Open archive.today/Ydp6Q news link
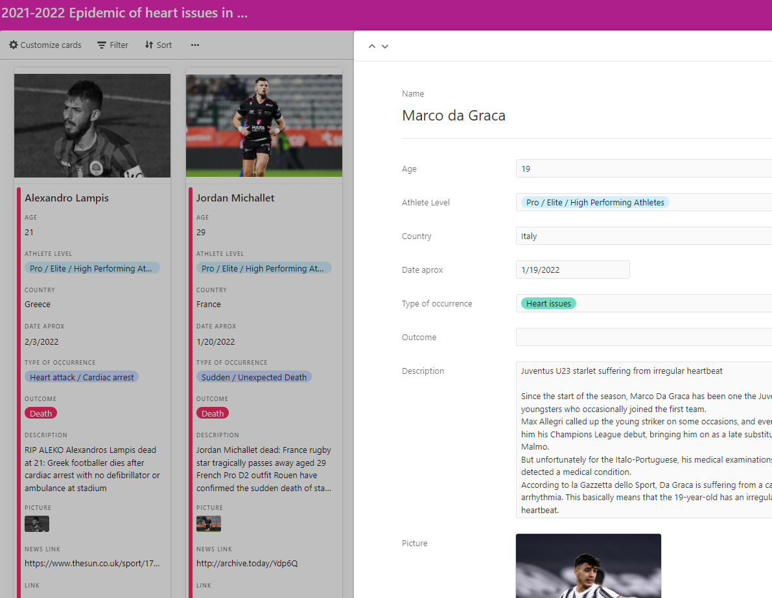This screenshot has height=598, width=772. point(247,563)
